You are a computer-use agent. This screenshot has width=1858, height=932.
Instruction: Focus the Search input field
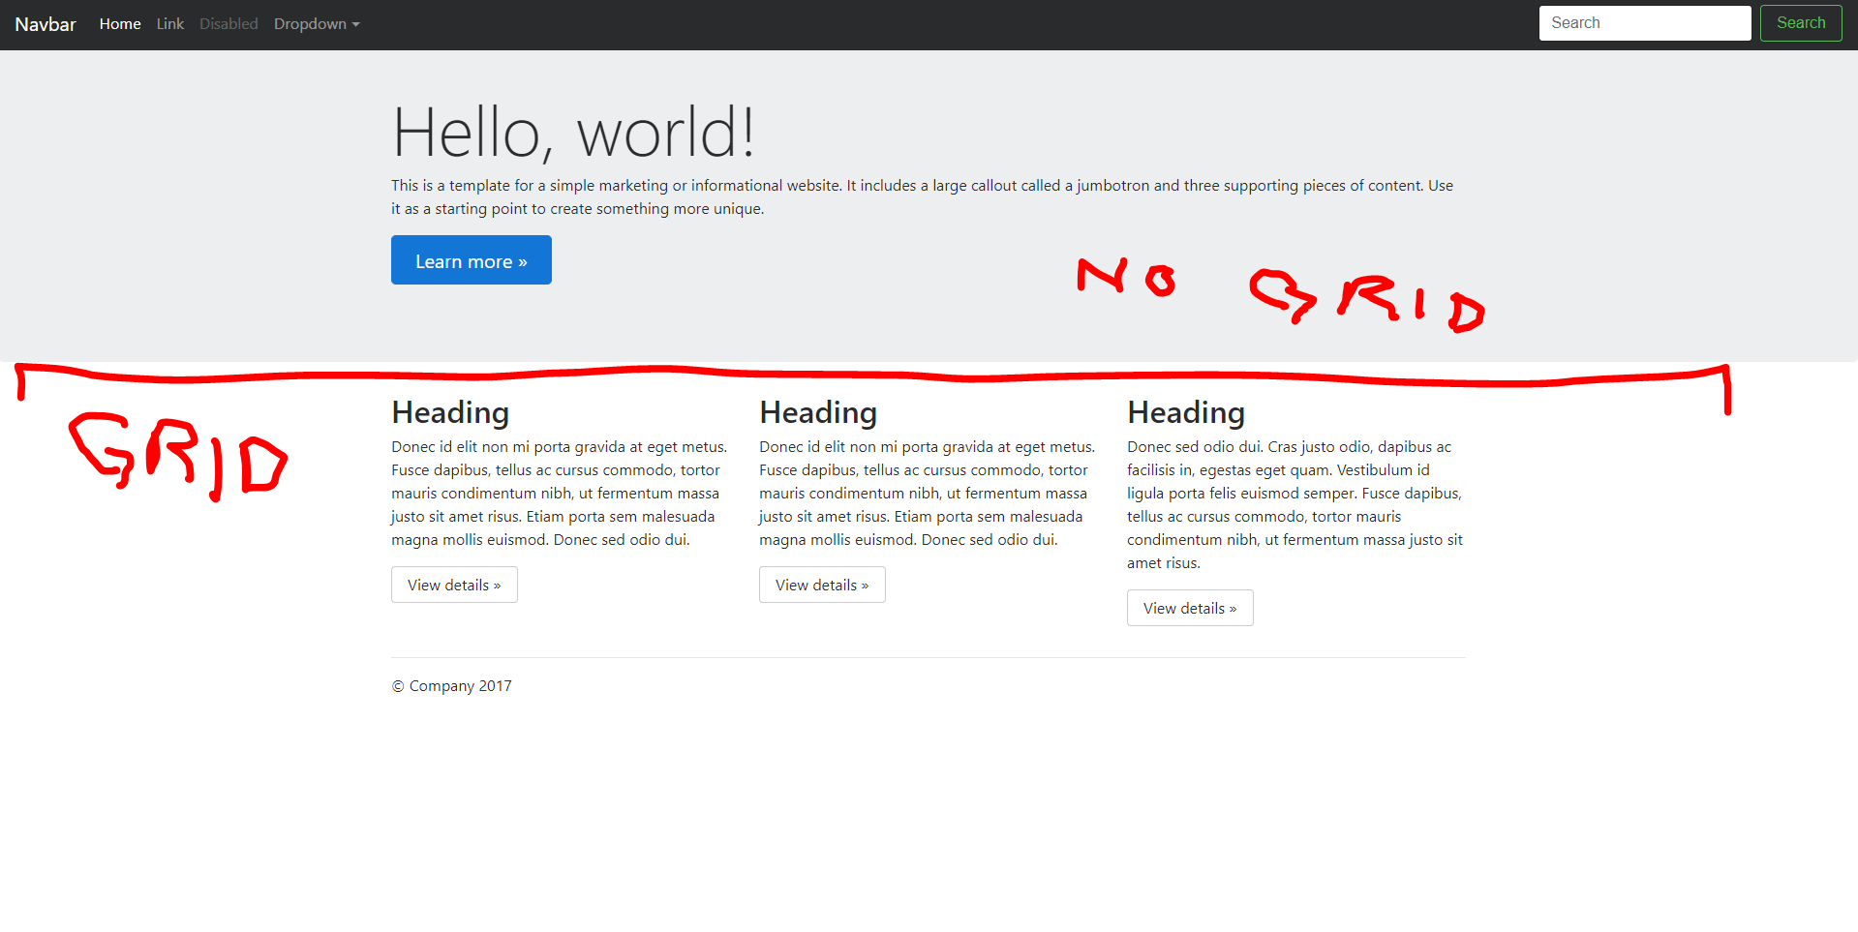[1644, 23]
